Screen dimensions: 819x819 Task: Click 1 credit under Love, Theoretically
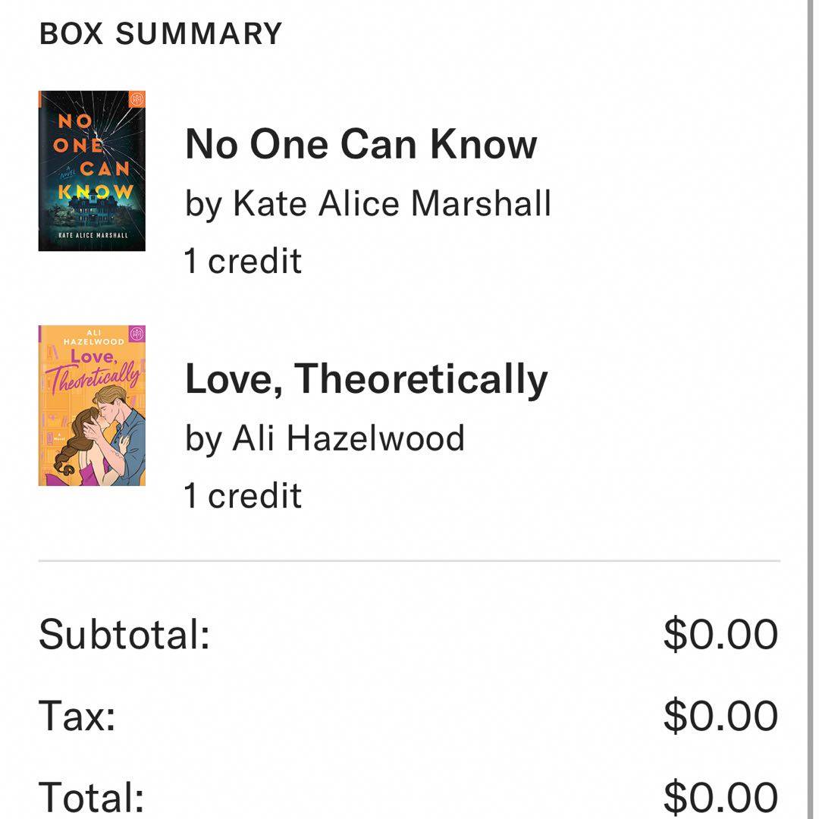243,495
